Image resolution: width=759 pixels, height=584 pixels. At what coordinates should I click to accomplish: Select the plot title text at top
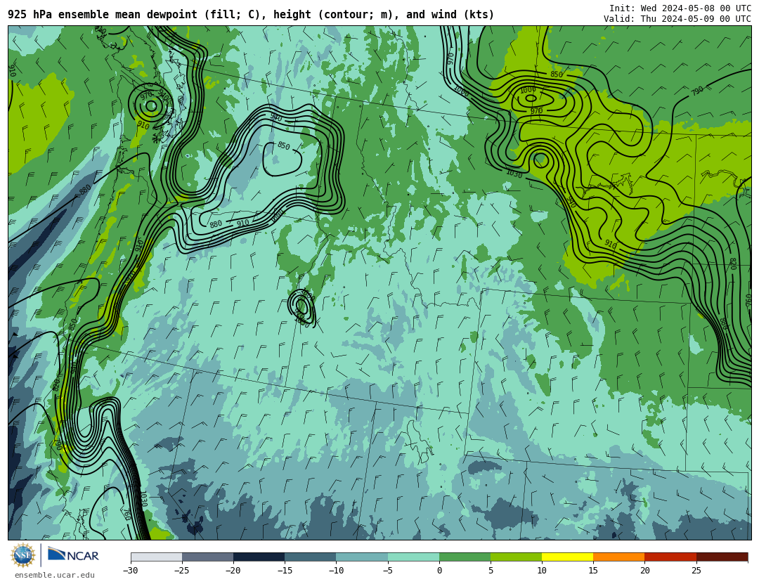(251, 15)
